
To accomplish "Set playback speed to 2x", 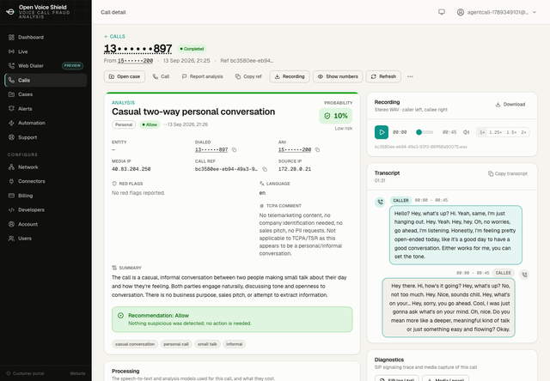I will (x=523, y=132).
